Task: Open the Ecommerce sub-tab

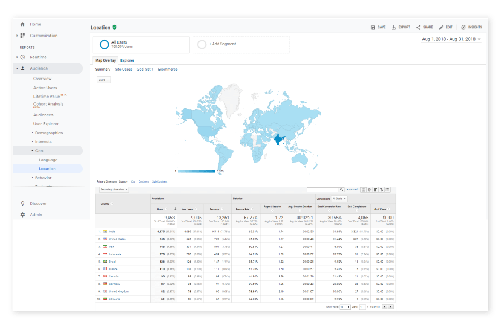Action: 168,70
